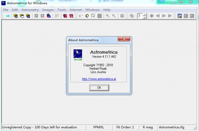Click the second yellow folder load icon
Image resolution: width=199 pixels, height=131 pixels.
[22, 16]
